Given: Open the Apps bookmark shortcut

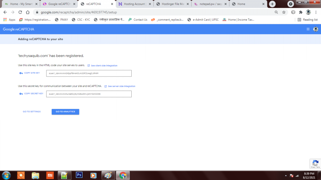Looking at the screenshot, I should pos(9,20).
